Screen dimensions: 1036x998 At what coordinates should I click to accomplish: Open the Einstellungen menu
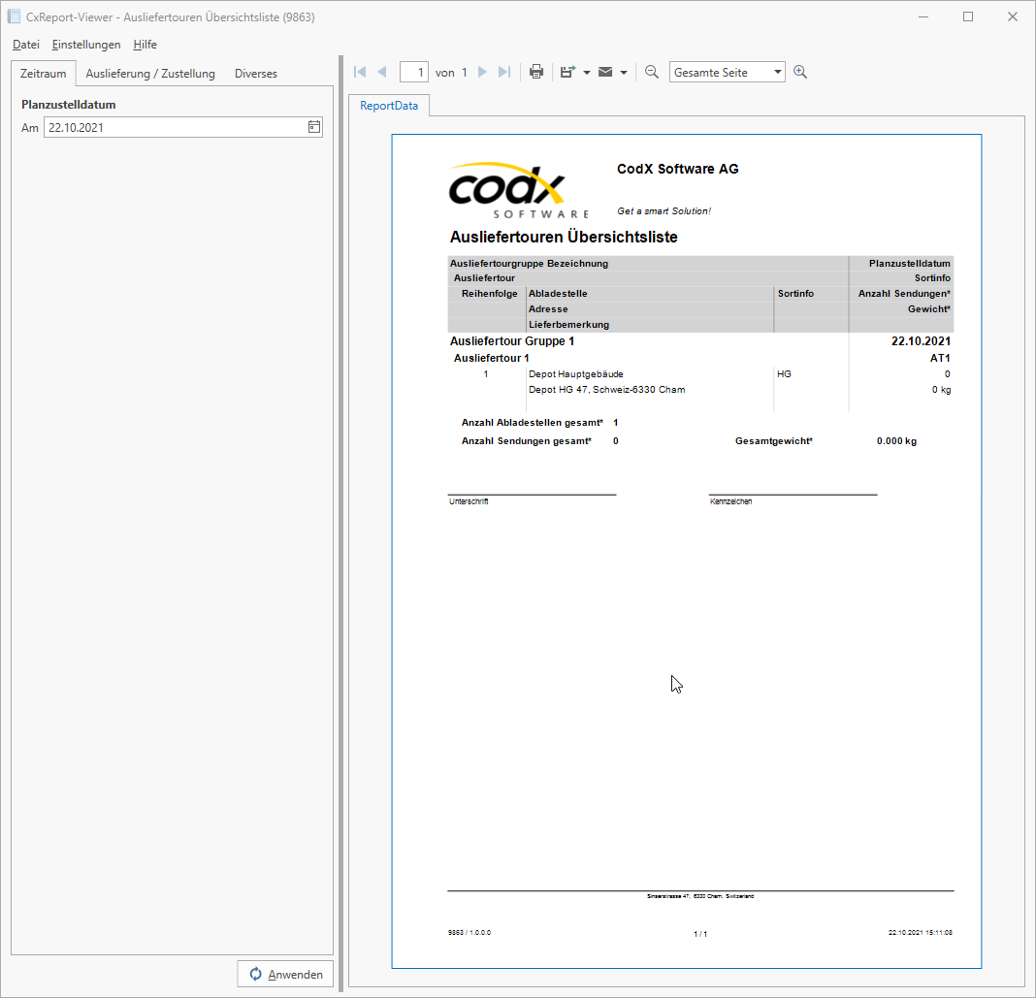coord(86,44)
